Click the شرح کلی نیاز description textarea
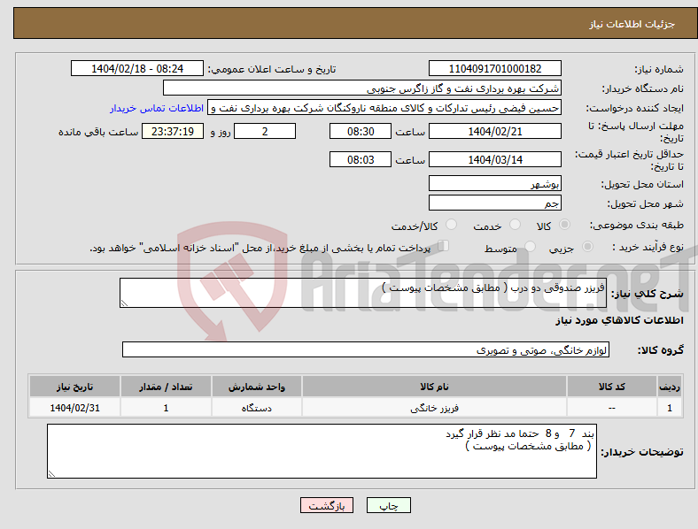Screen dimensions: 698x529 click(363, 293)
